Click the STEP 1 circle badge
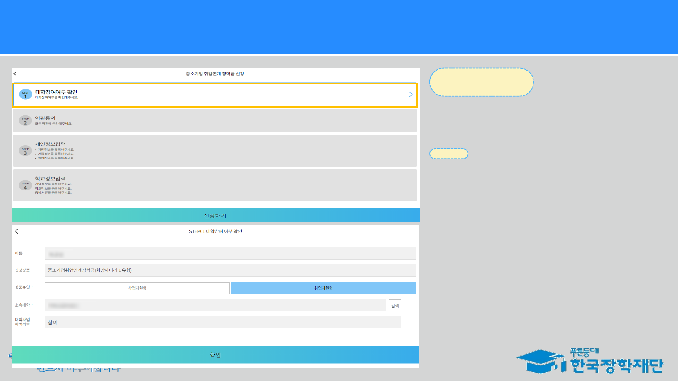Screen dimensions: 678x381 pyautogui.click(x=25, y=95)
